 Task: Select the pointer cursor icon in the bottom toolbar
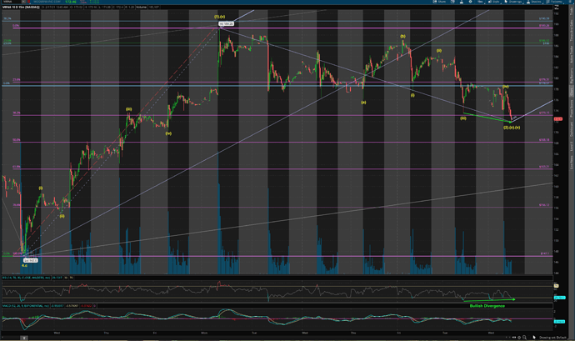pos(534,337)
